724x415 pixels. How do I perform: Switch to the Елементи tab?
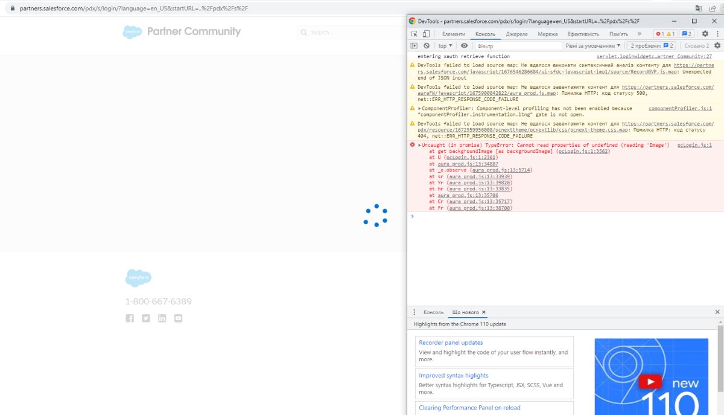[x=454, y=34]
